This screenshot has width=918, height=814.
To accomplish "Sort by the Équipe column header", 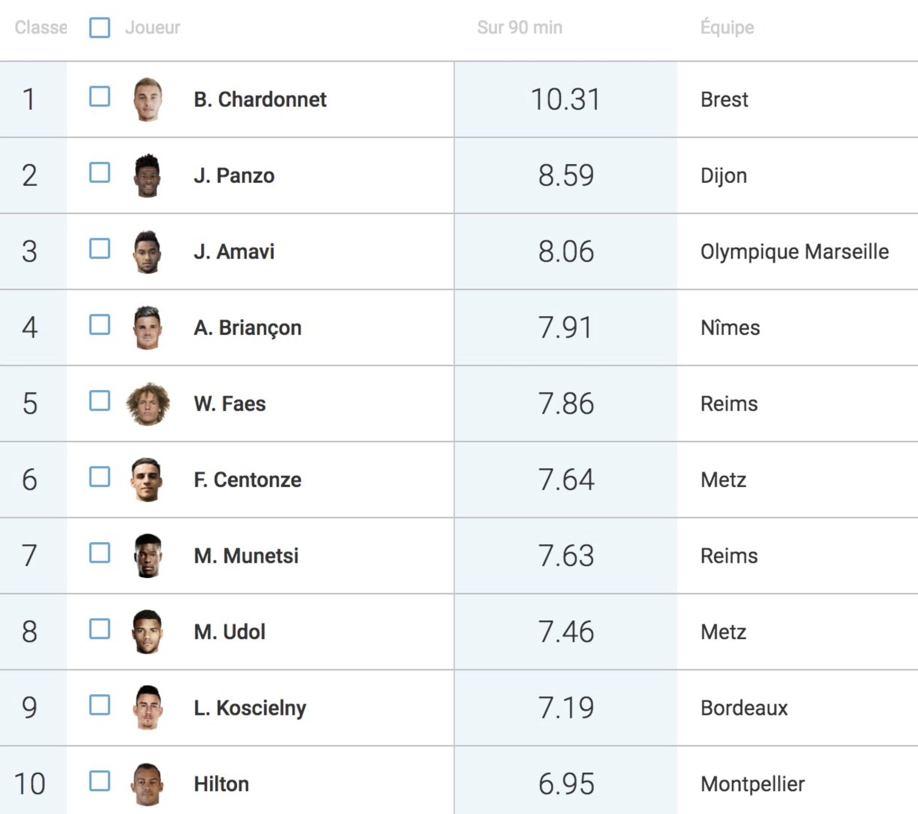I will [x=727, y=28].
